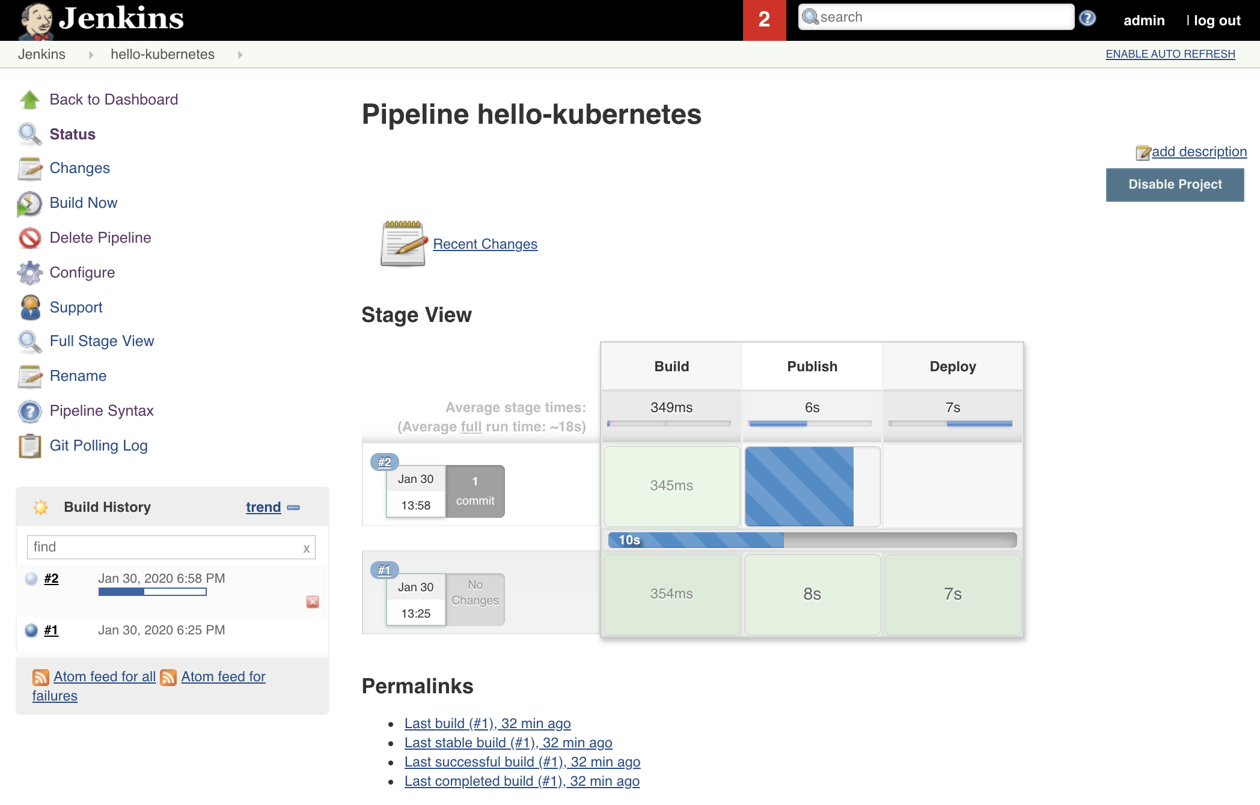1260x805 pixels.
Task: Click the Back to Dashboard arrow icon
Action: 29,100
